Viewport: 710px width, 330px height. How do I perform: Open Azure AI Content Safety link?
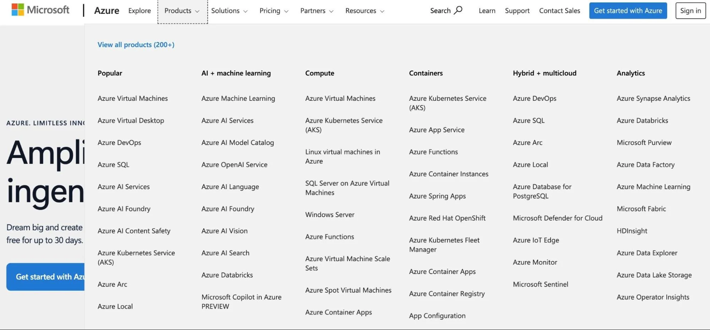134,231
